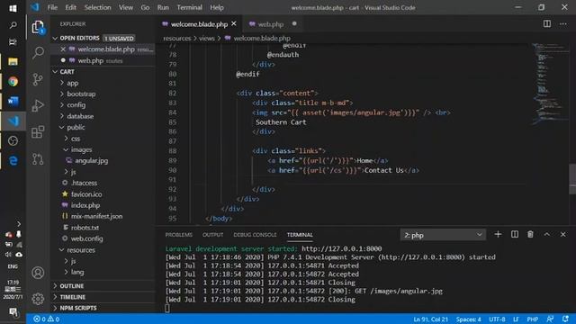Open the Run and Debug view

tap(38, 106)
